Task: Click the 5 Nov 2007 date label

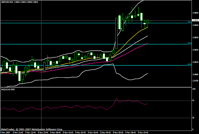Action: coord(5,132)
